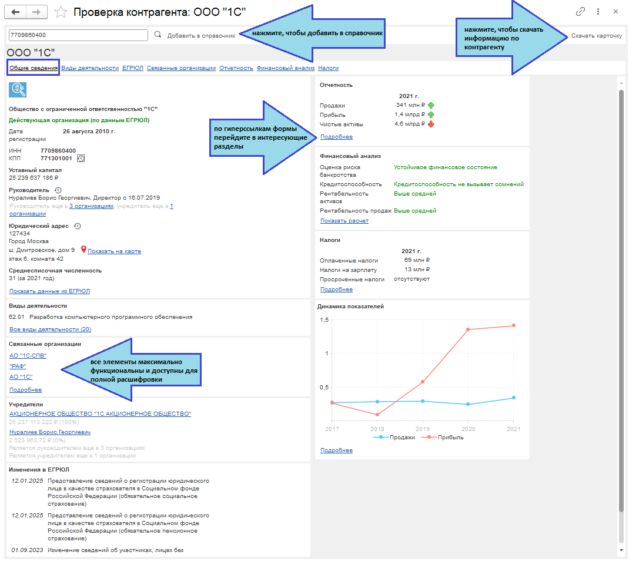
Task: Click the red map pin icon
Action: pos(83,250)
